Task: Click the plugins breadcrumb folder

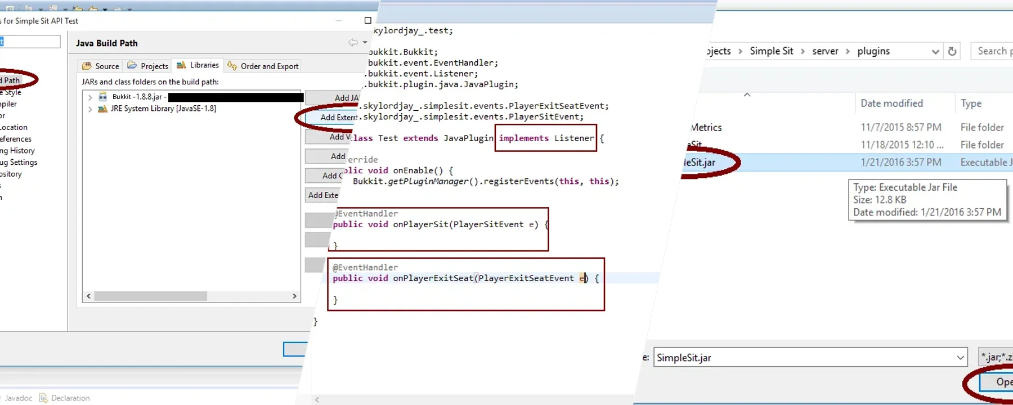Action: click(x=873, y=51)
